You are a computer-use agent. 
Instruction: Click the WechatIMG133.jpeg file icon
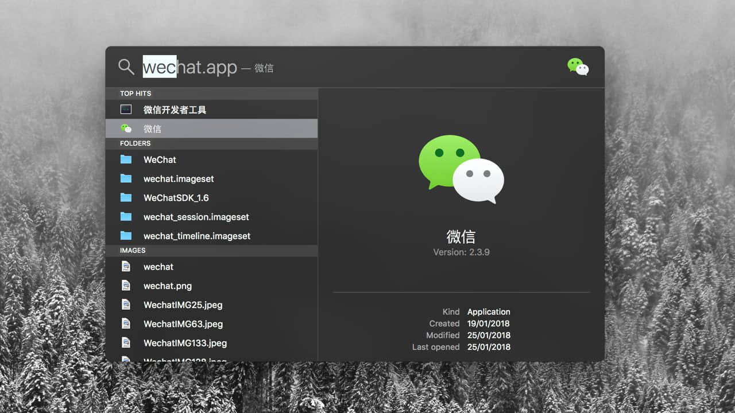pos(126,343)
